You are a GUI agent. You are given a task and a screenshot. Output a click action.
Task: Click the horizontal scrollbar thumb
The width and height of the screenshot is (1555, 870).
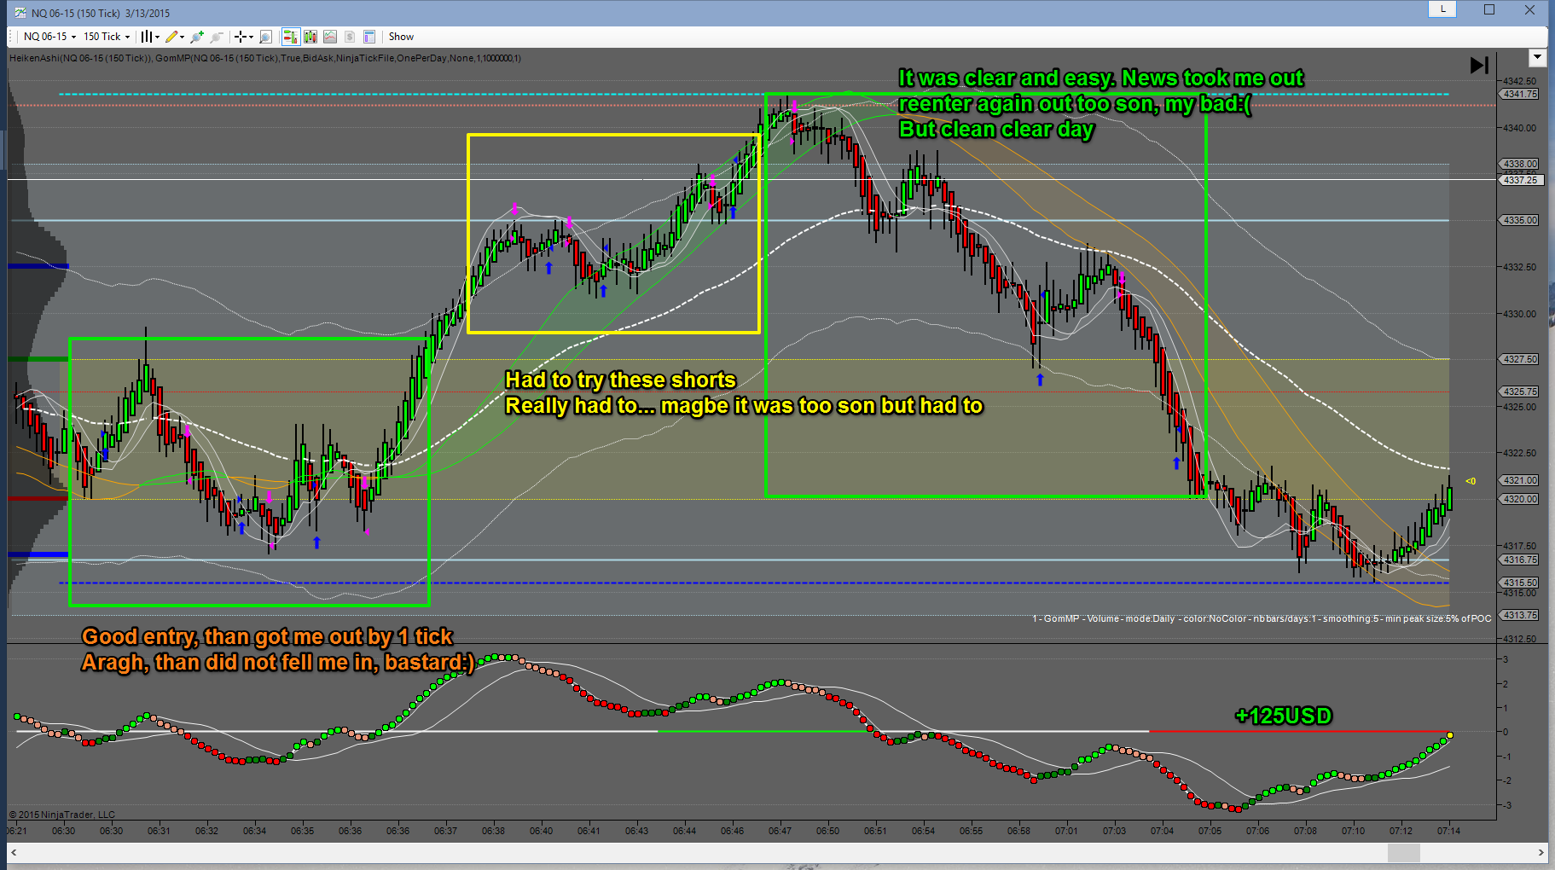point(1403,852)
